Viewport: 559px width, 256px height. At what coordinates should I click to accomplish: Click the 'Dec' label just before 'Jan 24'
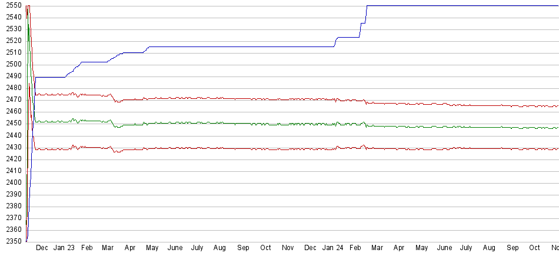pos(311,248)
